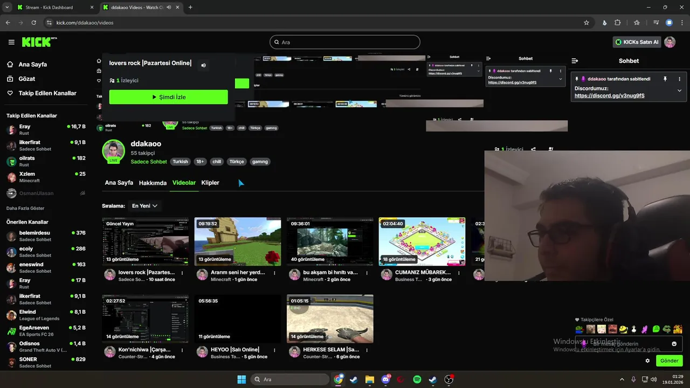Buy KICKs with KICKs Satın Al button
The height and width of the screenshot is (388, 690).
(637, 42)
